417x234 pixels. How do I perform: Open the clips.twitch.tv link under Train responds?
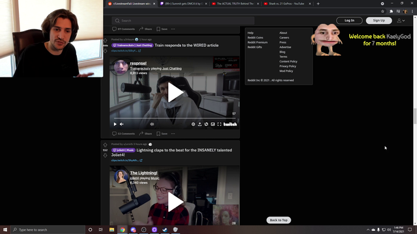pos(126,51)
